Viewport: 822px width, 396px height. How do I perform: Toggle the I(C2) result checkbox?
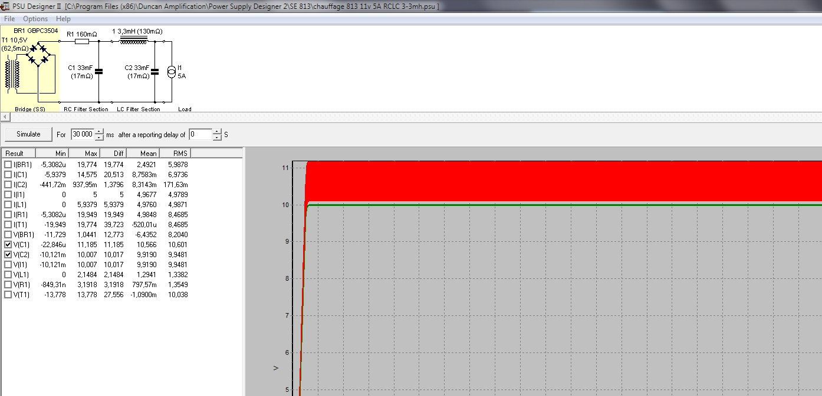point(8,185)
